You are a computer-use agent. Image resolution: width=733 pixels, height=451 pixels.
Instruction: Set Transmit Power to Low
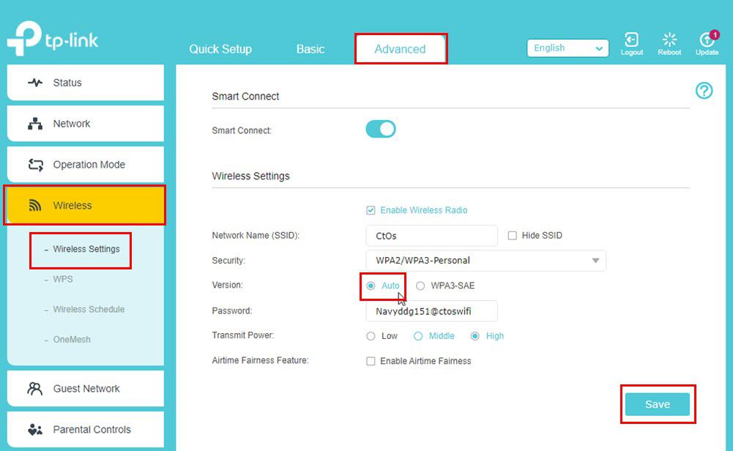click(371, 336)
